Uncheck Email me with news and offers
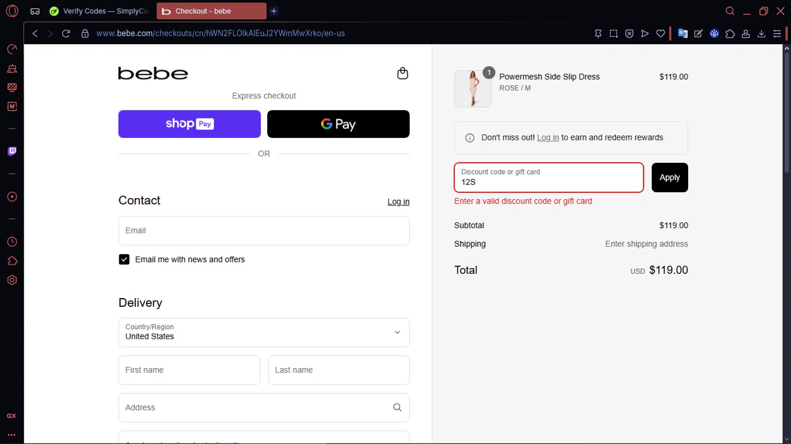Image resolution: width=791 pixels, height=444 pixels. 124,260
